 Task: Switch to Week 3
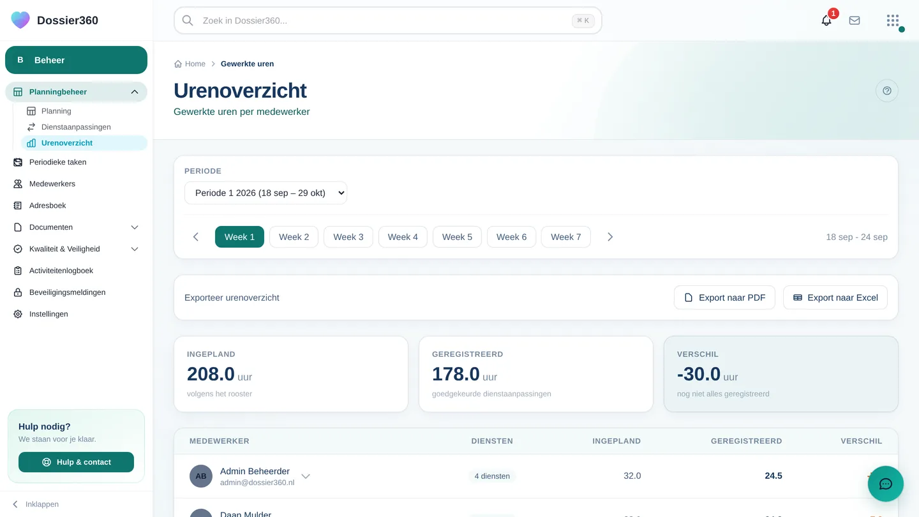(348, 237)
